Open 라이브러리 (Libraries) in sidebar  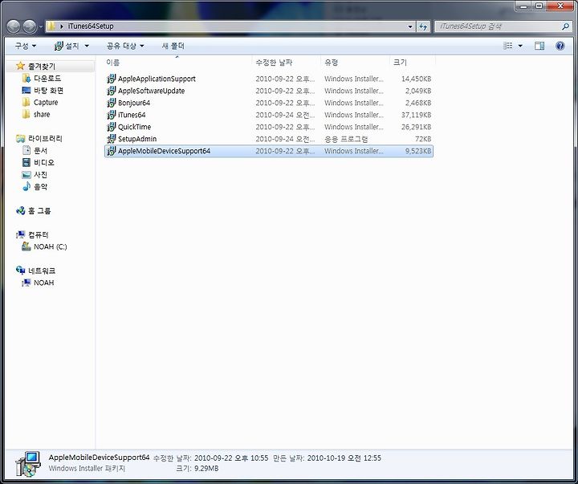point(45,139)
